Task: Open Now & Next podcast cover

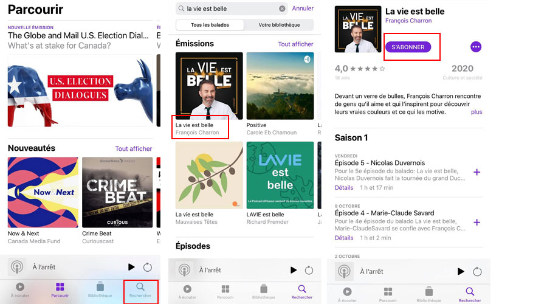Action: tap(43, 192)
